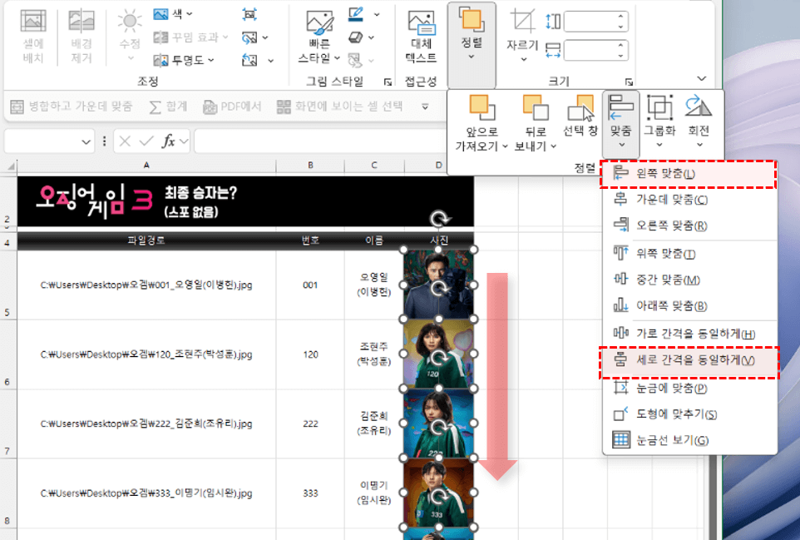Increase the picture height spinner value
Screen dimensions: 800x540
(x=621, y=16)
